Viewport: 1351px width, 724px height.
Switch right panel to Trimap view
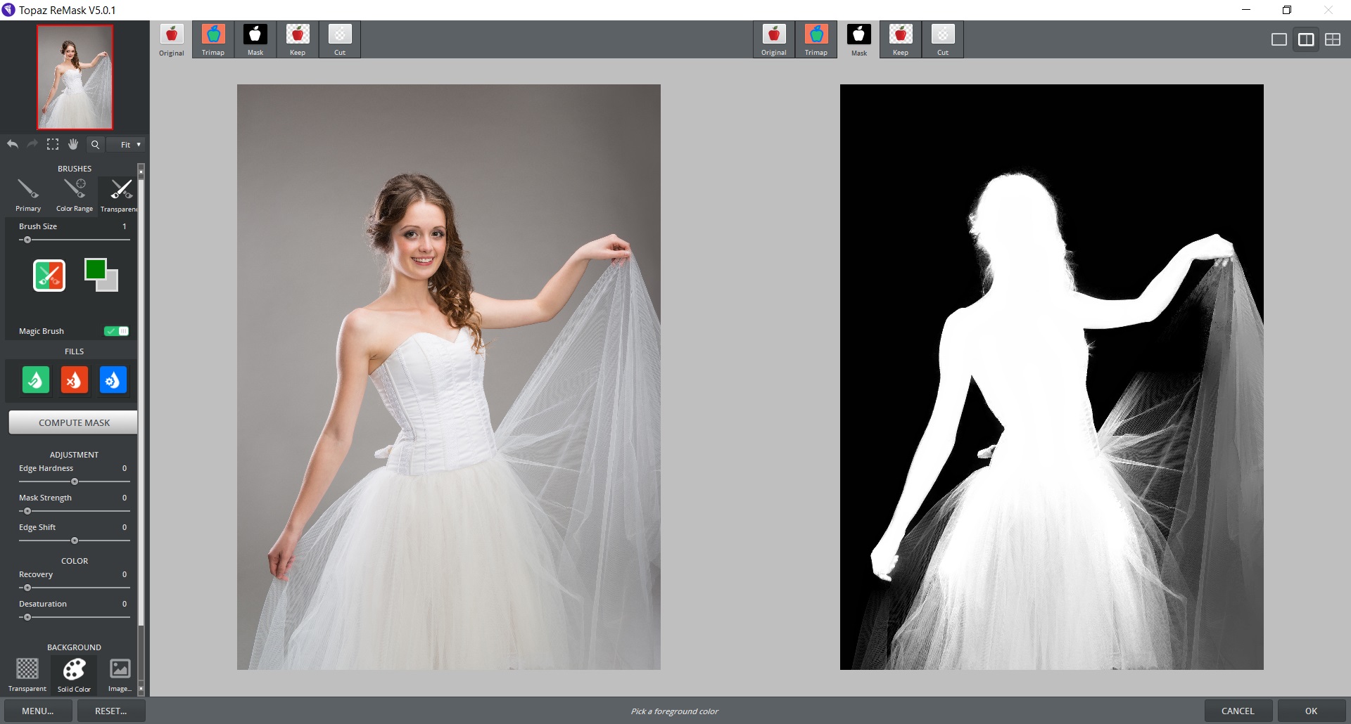(x=816, y=39)
